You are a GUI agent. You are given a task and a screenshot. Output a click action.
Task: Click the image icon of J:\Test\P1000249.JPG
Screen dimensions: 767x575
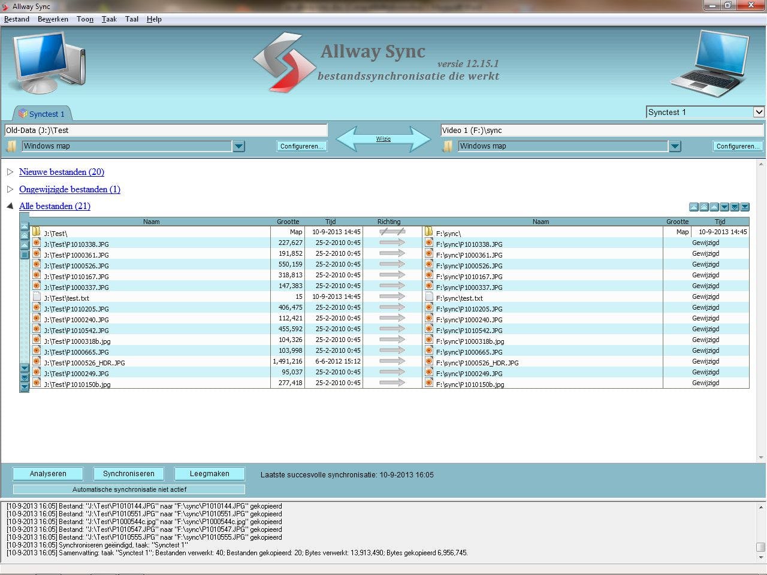[37, 372]
